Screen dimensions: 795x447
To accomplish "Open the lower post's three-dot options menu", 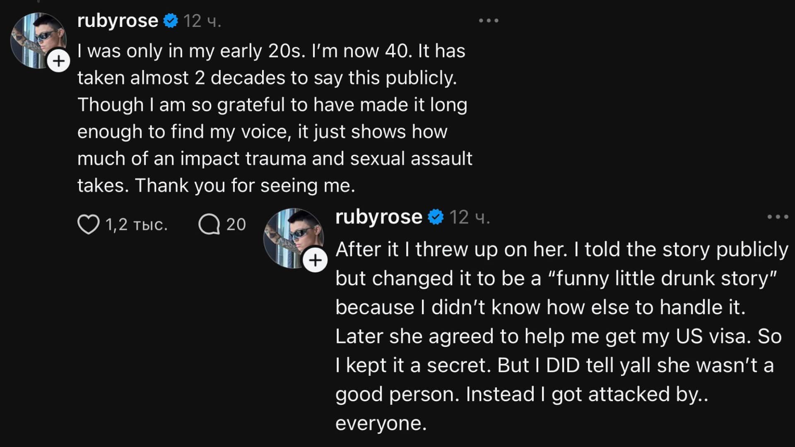I will [x=778, y=217].
